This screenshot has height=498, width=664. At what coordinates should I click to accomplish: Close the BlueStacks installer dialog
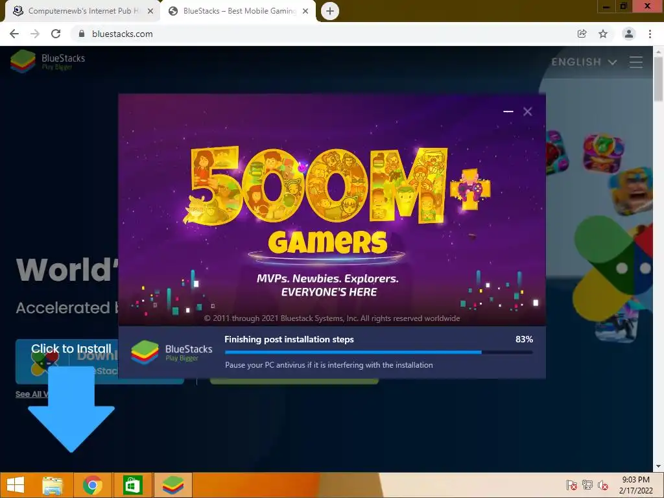point(527,112)
